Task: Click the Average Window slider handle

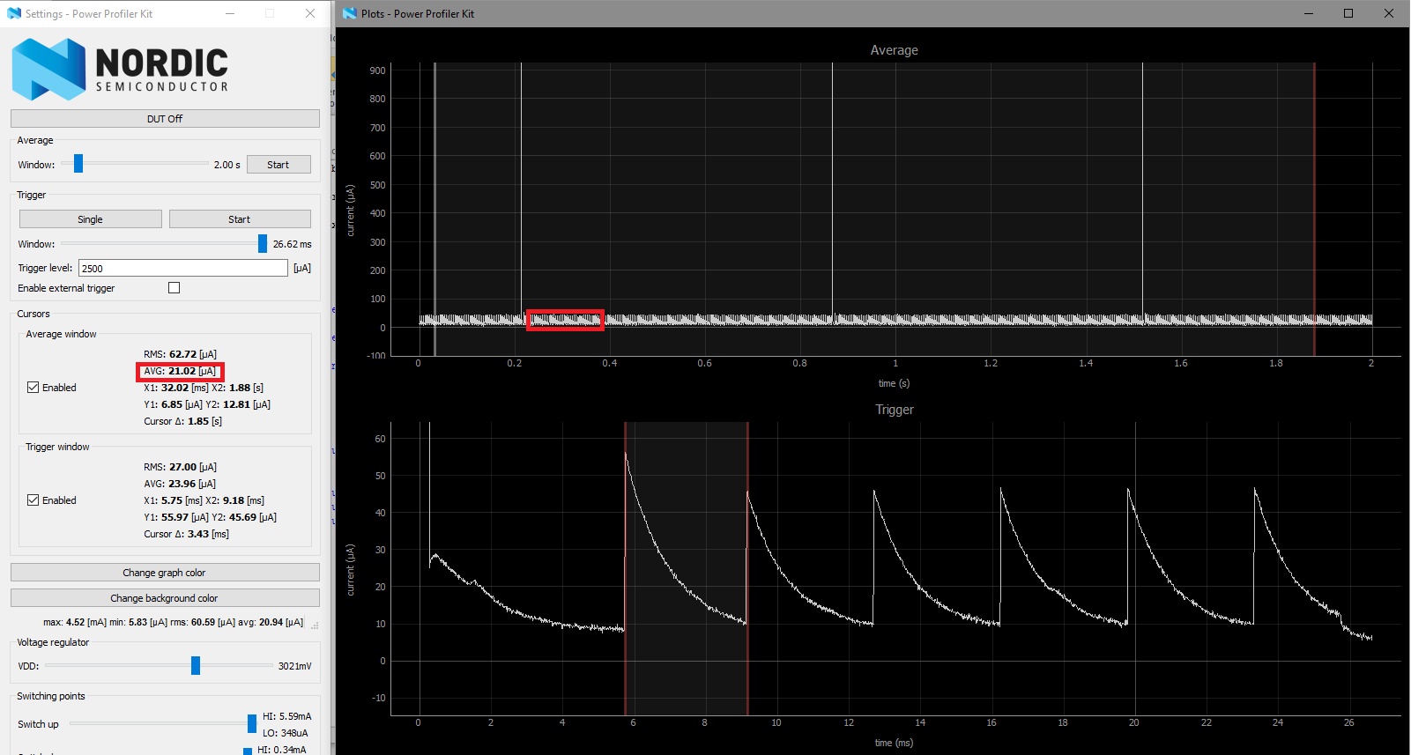Action: tap(78, 164)
